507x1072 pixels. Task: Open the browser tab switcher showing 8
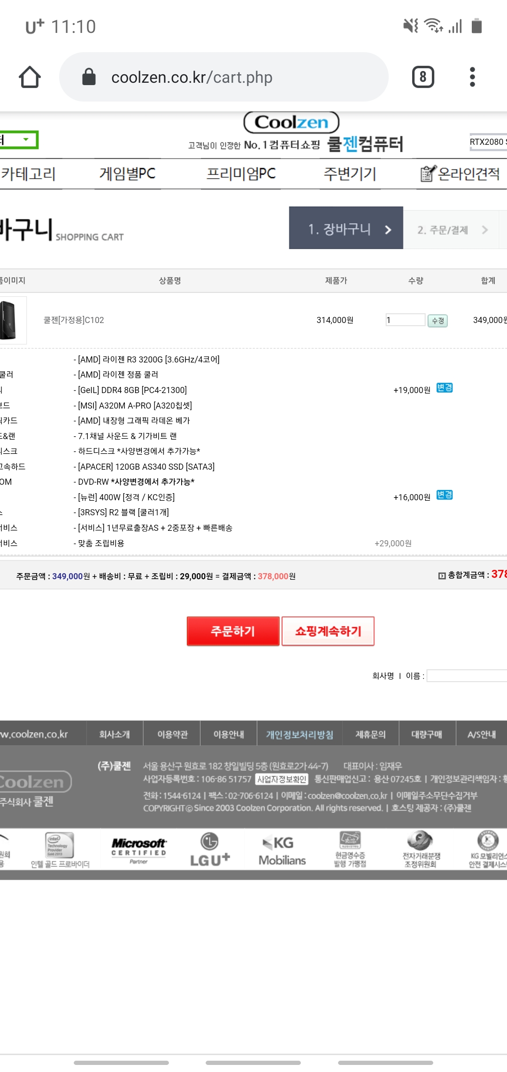click(x=422, y=77)
